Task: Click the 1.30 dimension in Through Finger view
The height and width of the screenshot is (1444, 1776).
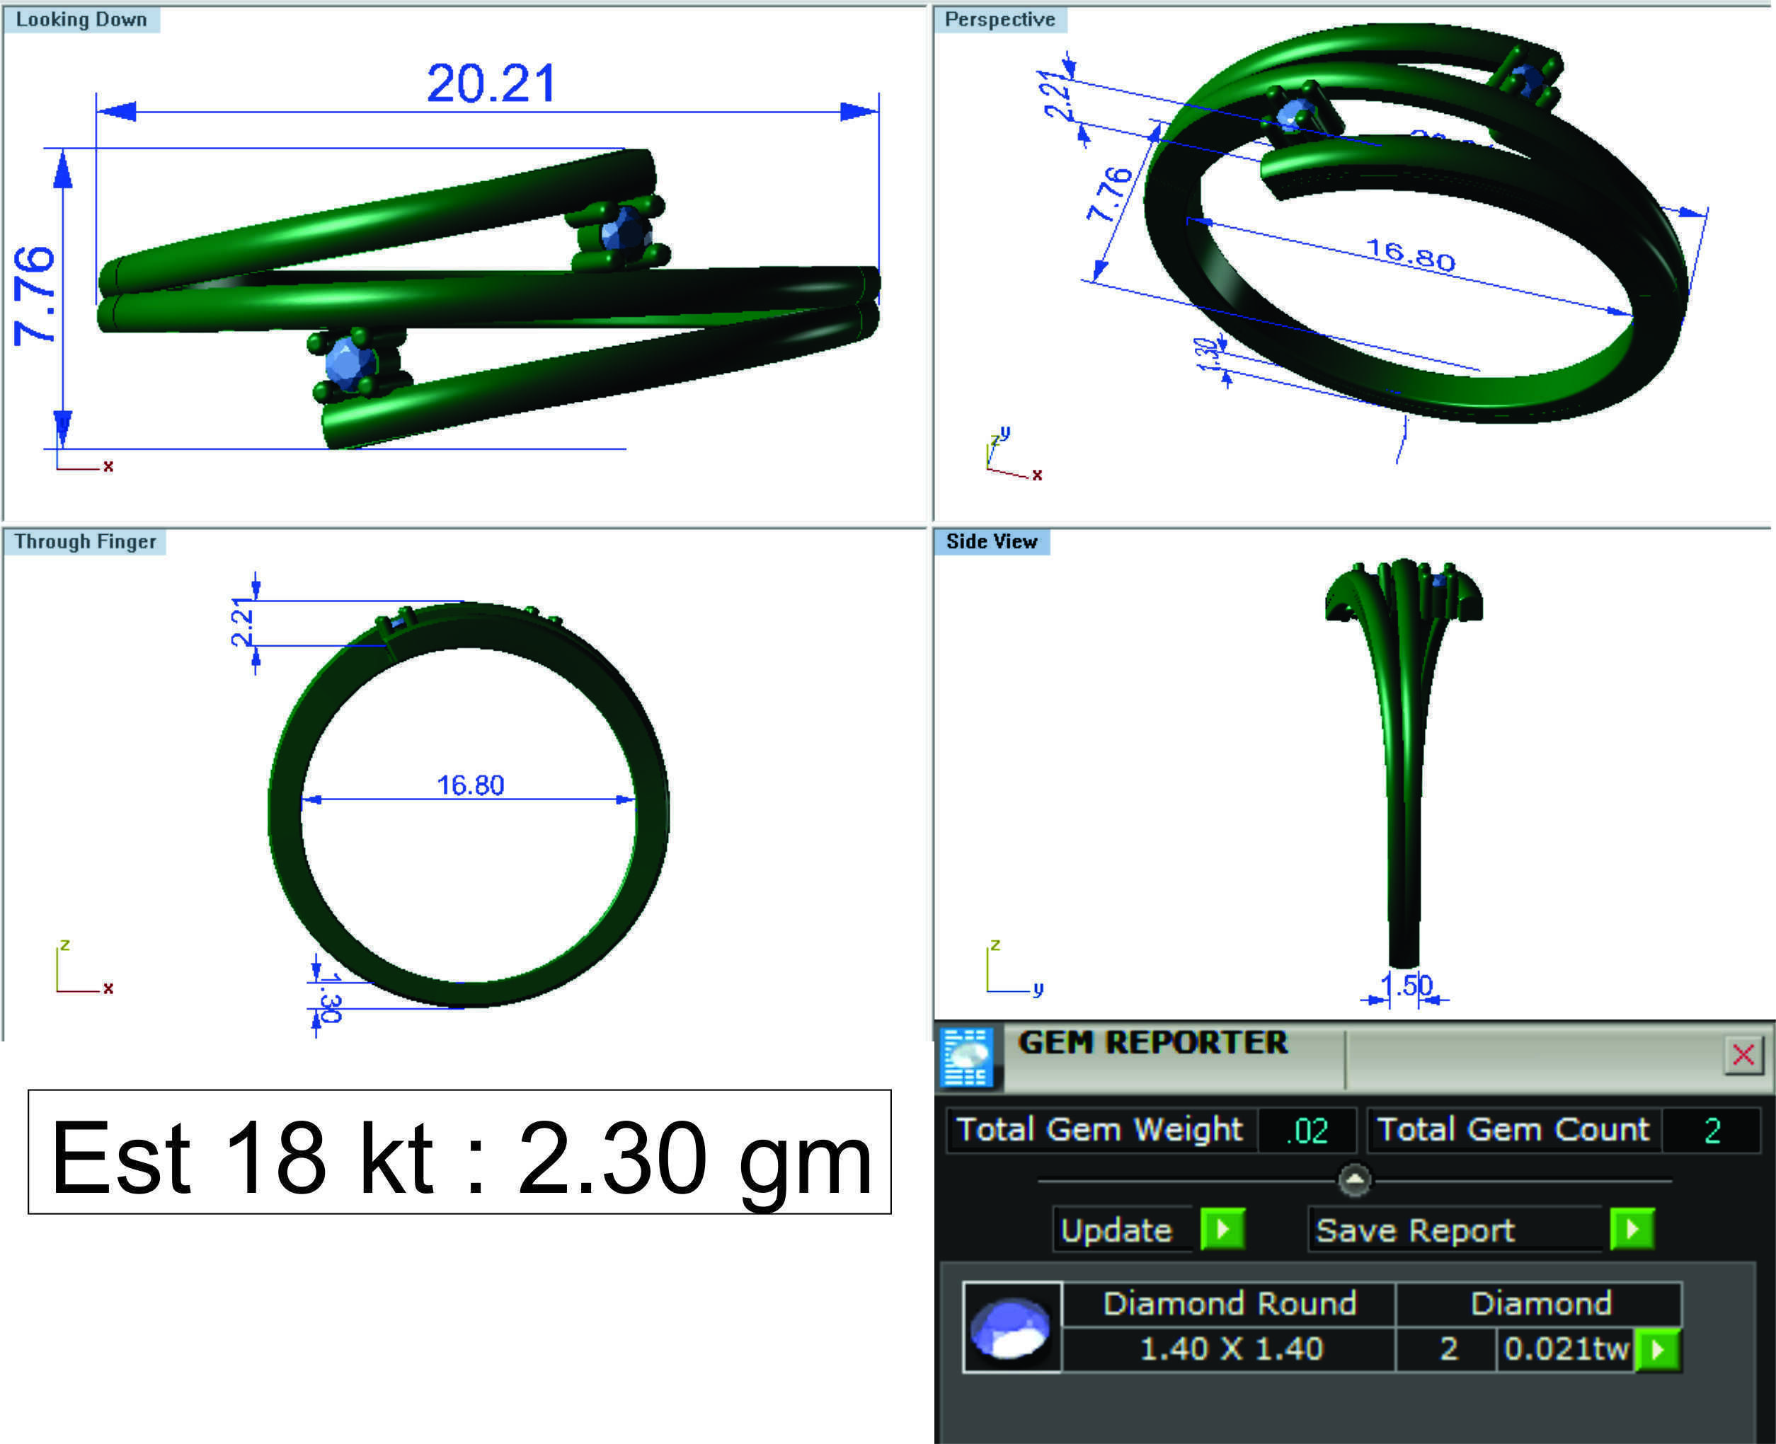Action: click(x=331, y=998)
